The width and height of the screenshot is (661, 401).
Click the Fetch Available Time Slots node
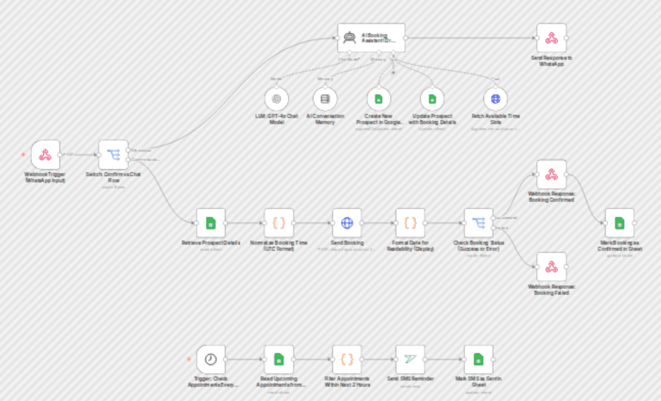[x=495, y=99]
